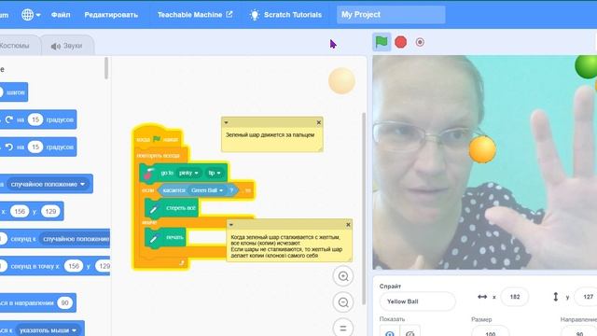Open the 'pinky' finger dropdown
The height and width of the screenshot is (336, 597).
[x=188, y=173]
